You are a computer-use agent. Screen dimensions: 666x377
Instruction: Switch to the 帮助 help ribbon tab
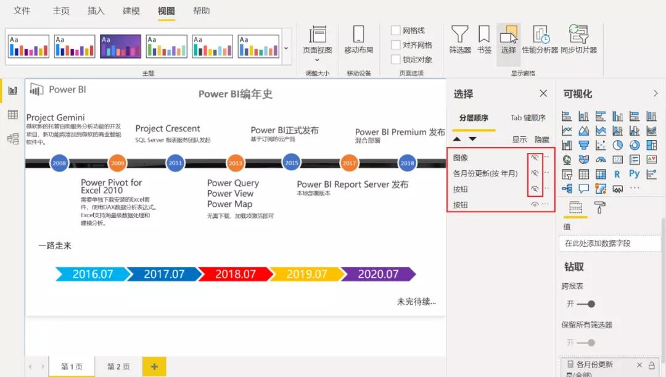click(x=201, y=10)
